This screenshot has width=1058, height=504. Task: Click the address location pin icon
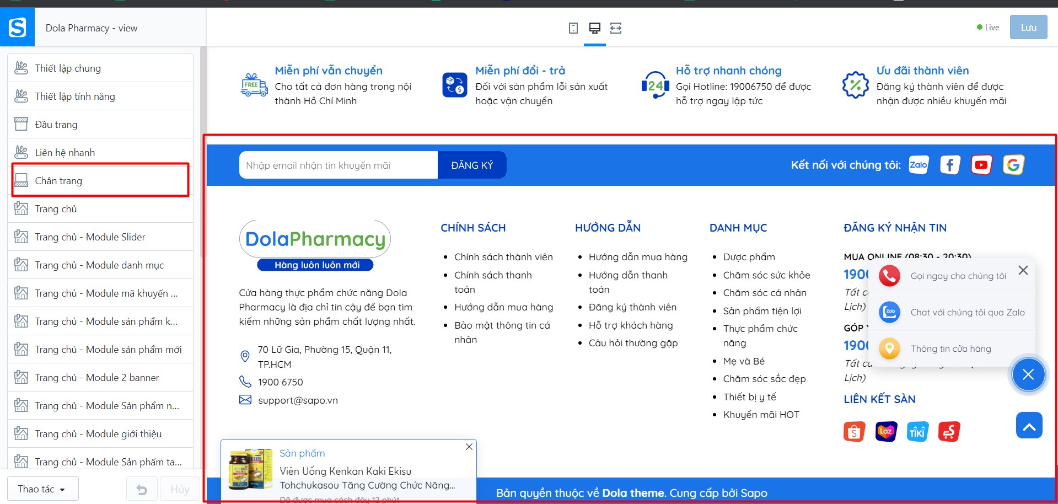point(245,356)
